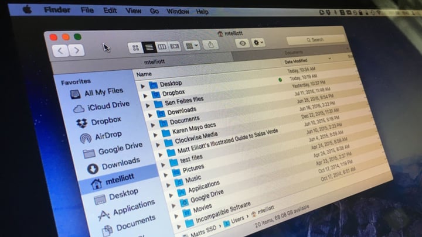Expand the Dropbox folder row
Screen dimensions: 422x237
145,96
